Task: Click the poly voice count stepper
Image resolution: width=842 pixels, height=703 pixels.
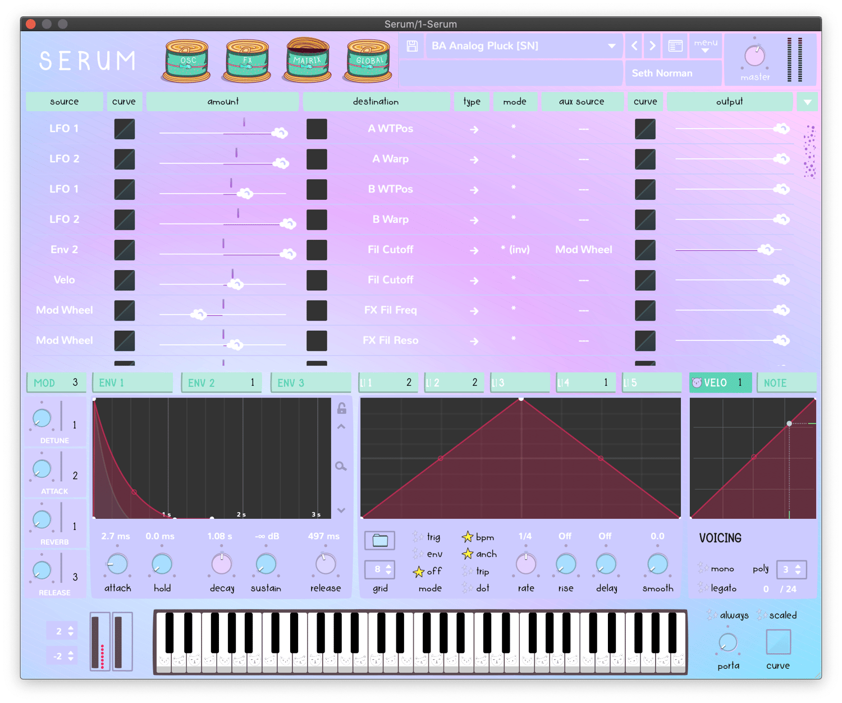Action: pyautogui.click(x=792, y=569)
